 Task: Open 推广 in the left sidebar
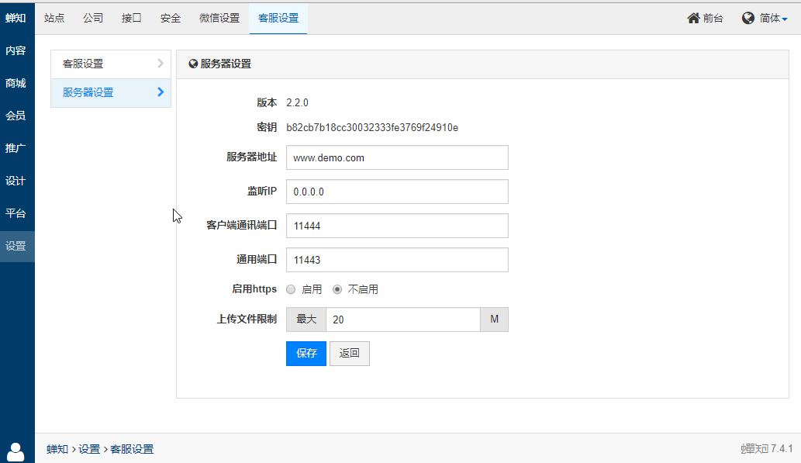pos(16,148)
